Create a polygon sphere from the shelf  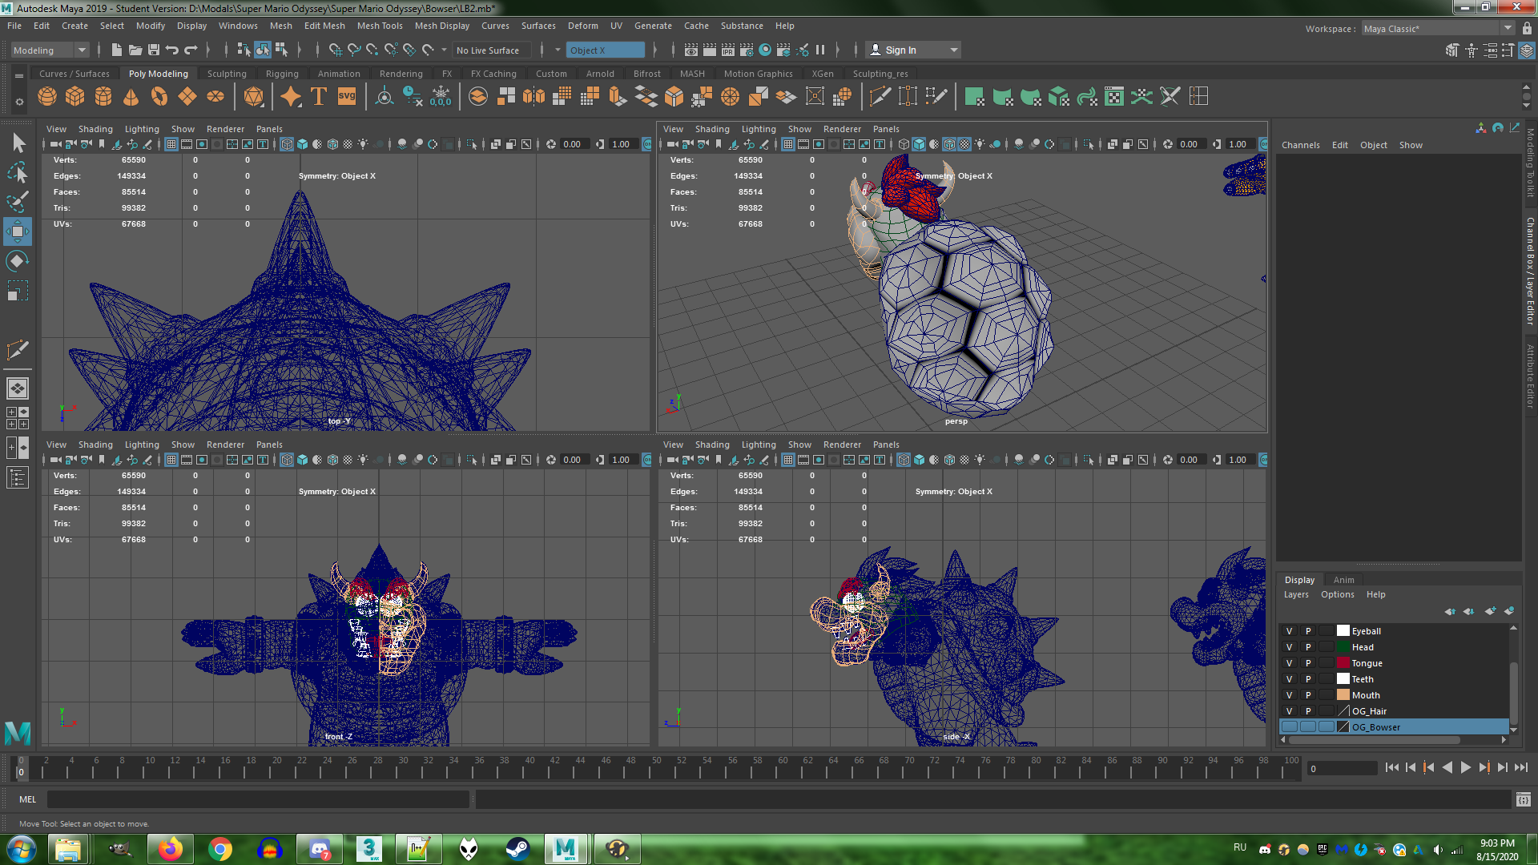pyautogui.click(x=47, y=97)
